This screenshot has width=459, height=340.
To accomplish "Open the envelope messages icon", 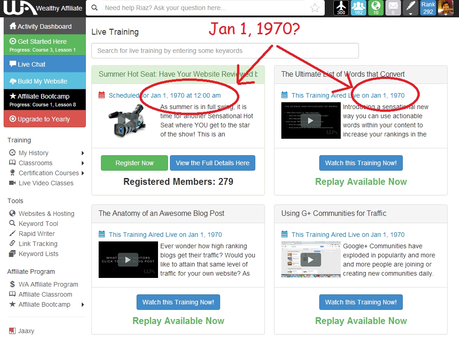I will (393, 8).
